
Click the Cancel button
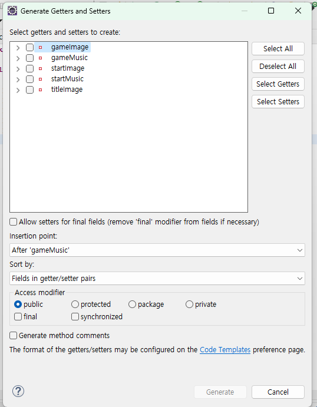click(x=278, y=392)
